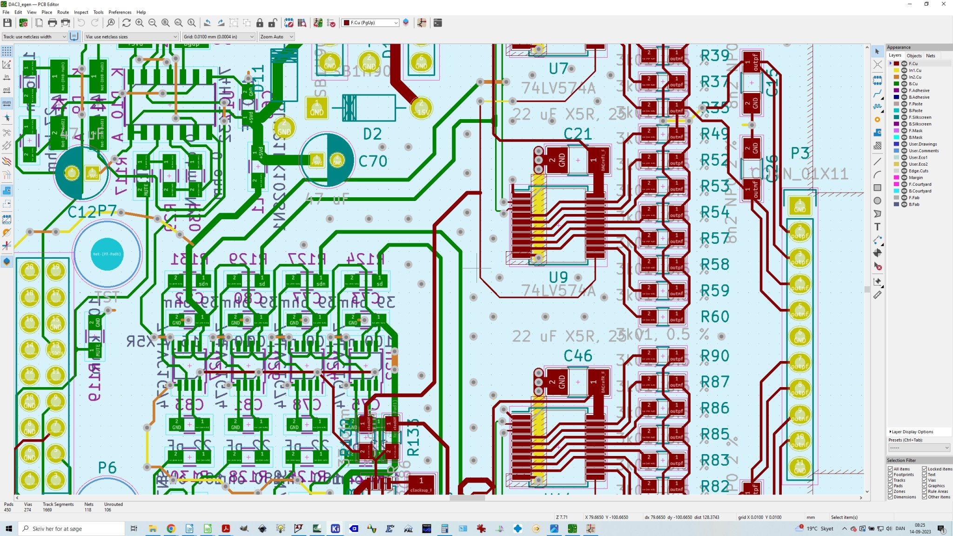Image resolution: width=953 pixels, height=536 pixels.
Task: Open the Inspect menu
Action: [x=81, y=12]
